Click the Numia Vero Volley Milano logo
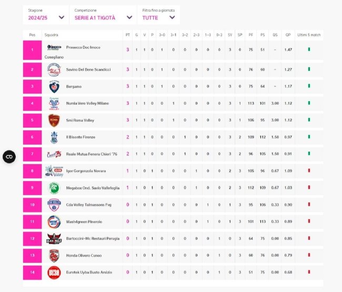The height and width of the screenshot is (292, 342). [54, 103]
